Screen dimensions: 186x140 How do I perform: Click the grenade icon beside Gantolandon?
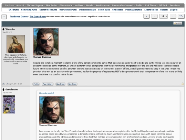click(3, 90)
